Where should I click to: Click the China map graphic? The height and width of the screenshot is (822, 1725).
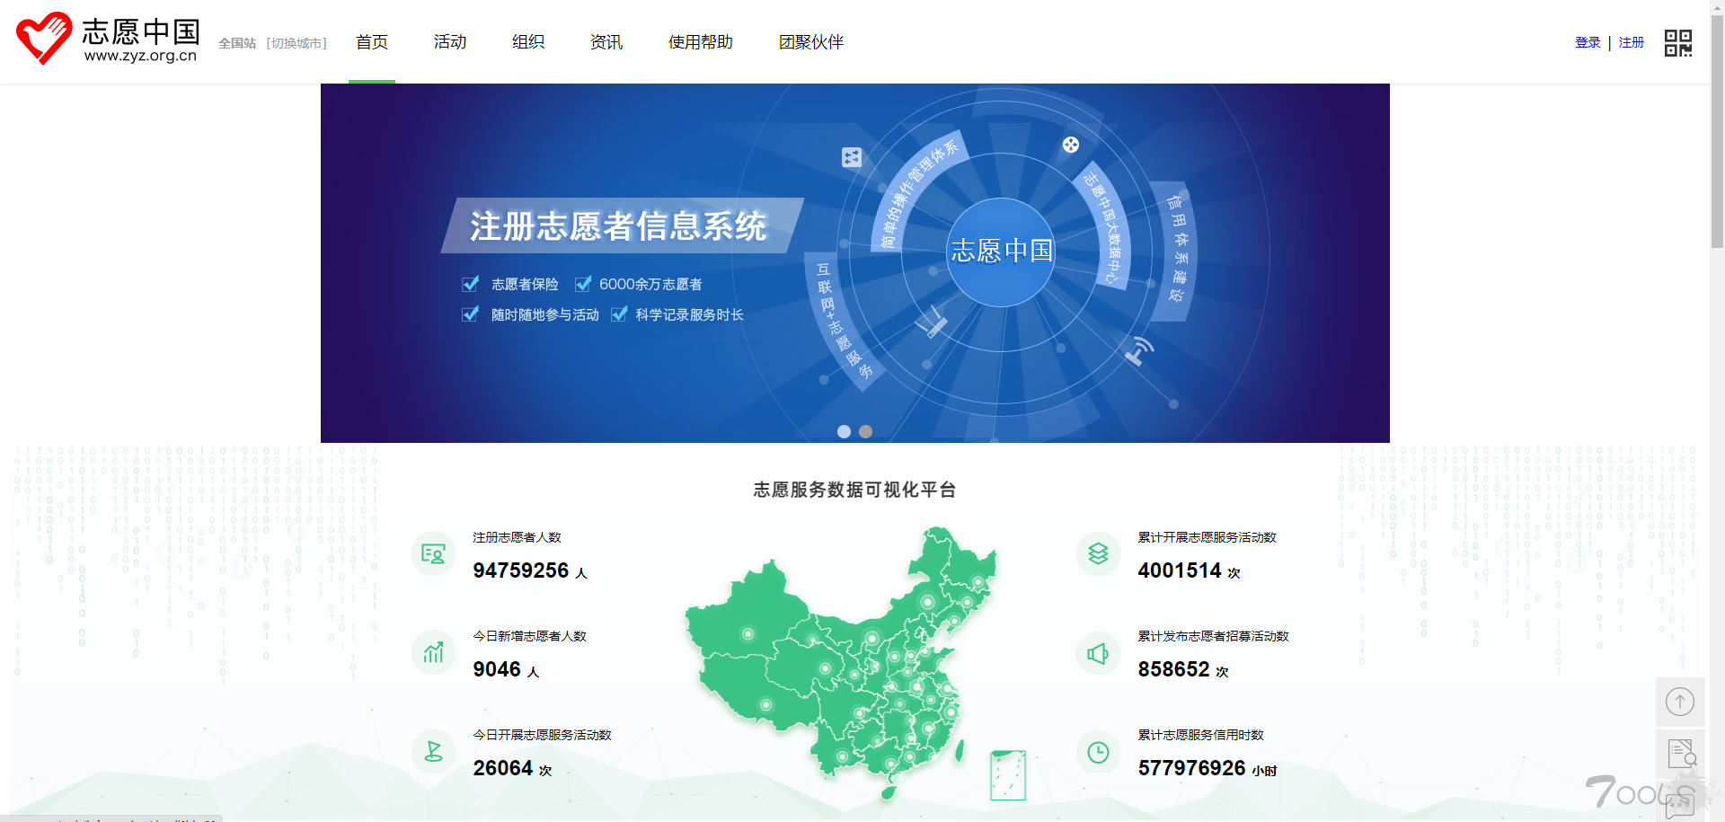coord(845,665)
